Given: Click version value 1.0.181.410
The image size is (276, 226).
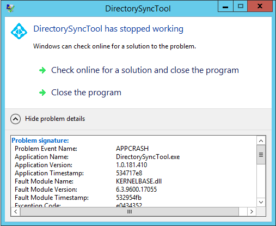Looking at the screenshot, I should click(x=132, y=165).
